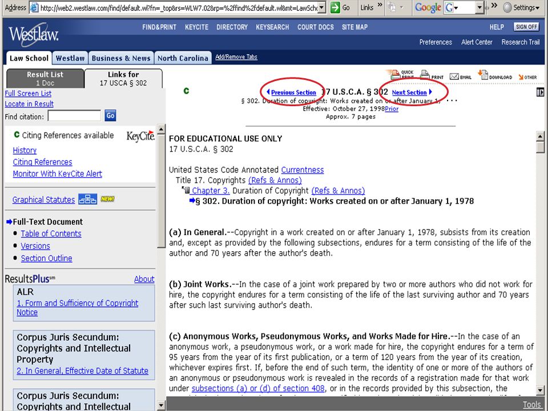Open Table of Contents link
The height and width of the screenshot is (411, 548).
[x=51, y=233]
